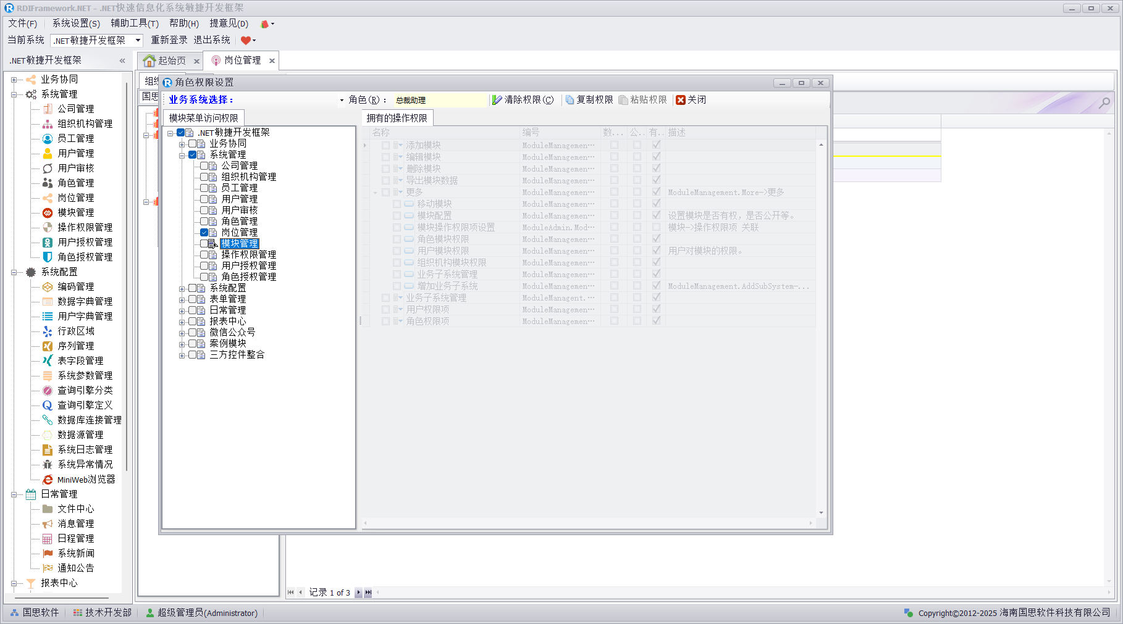
Task: Click the horizontal scrollbar under the permissions grid
Action: [587, 523]
